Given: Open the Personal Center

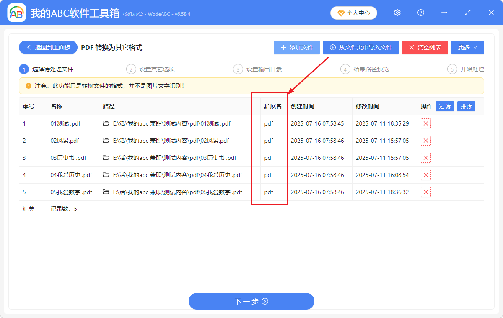Looking at the screenshot, I should [x=353, y=13].
